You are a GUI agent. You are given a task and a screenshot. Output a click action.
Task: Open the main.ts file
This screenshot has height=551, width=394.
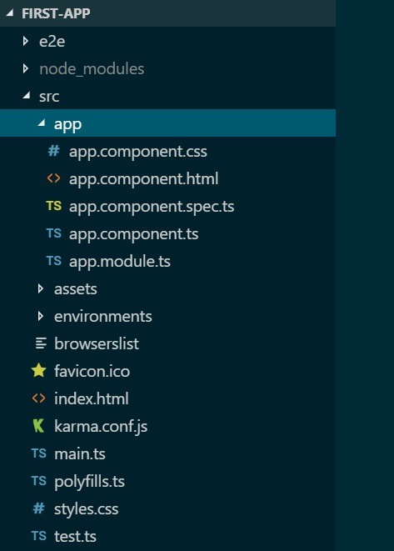(x=80, y=454)
